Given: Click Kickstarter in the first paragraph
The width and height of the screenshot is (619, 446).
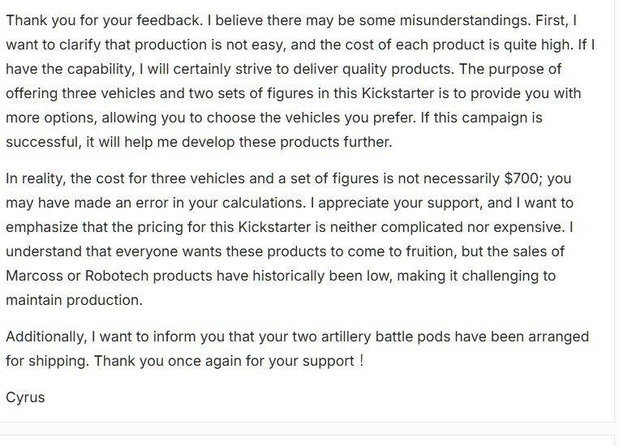Looking at the screenshot, I should [x=398, y=93].
